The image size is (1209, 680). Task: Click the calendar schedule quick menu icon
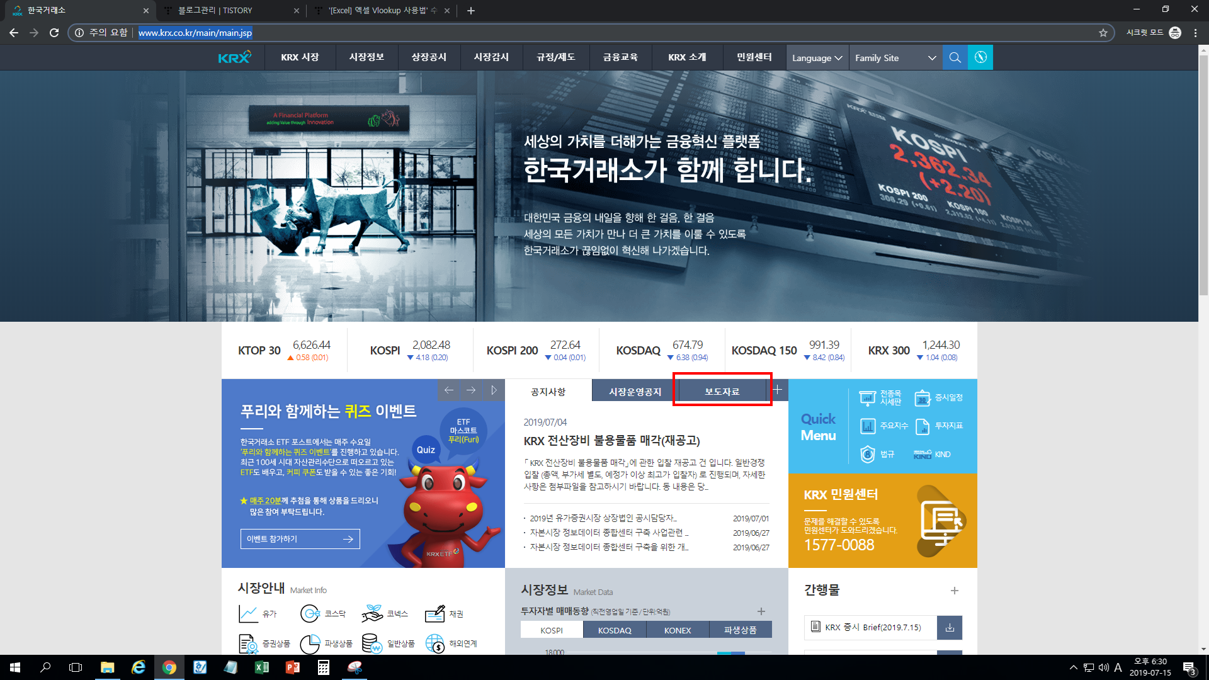(x=922, y=397)
